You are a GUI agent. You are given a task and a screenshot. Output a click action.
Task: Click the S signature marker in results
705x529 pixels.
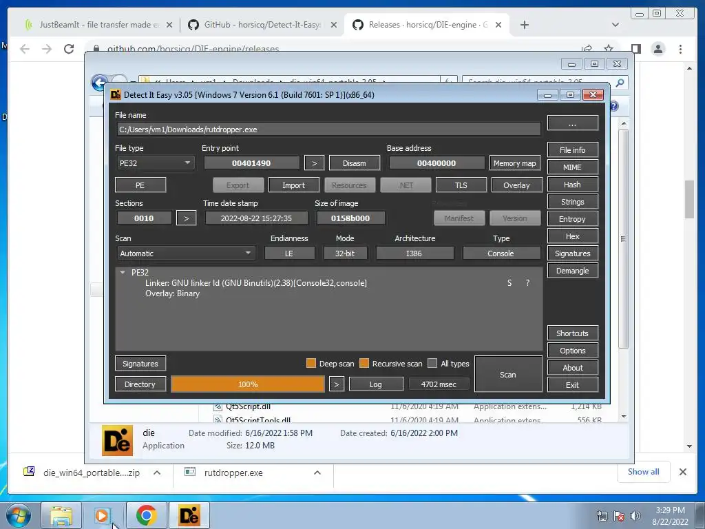pos(509,283)
